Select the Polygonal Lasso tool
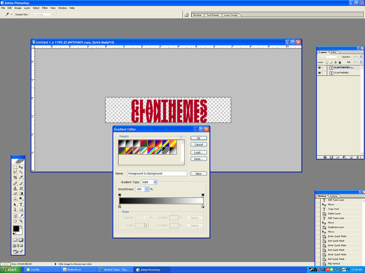The image size is (365, 273). [x=15, y=172]
